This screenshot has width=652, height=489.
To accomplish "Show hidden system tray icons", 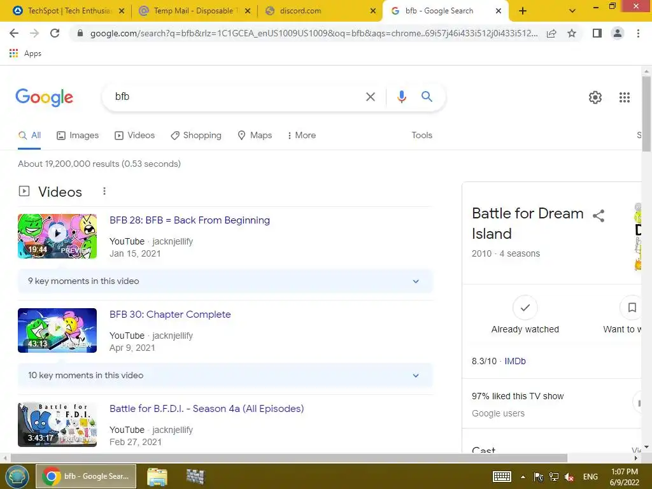I will pyautogui.click(x=523, y=477).
